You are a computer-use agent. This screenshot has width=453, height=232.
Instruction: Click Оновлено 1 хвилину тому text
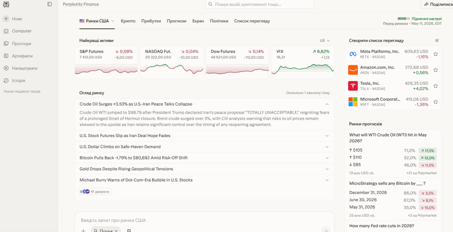click(x=308, y=93)
